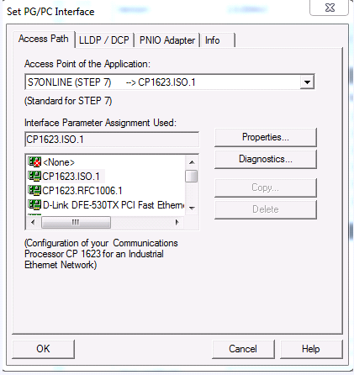Click the list's scroll down arrow
The image size is (354, 375).
(192, 208)
